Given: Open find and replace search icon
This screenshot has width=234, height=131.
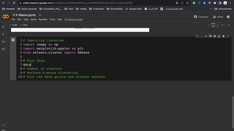Looking at the screenshot, I should 3,34.
